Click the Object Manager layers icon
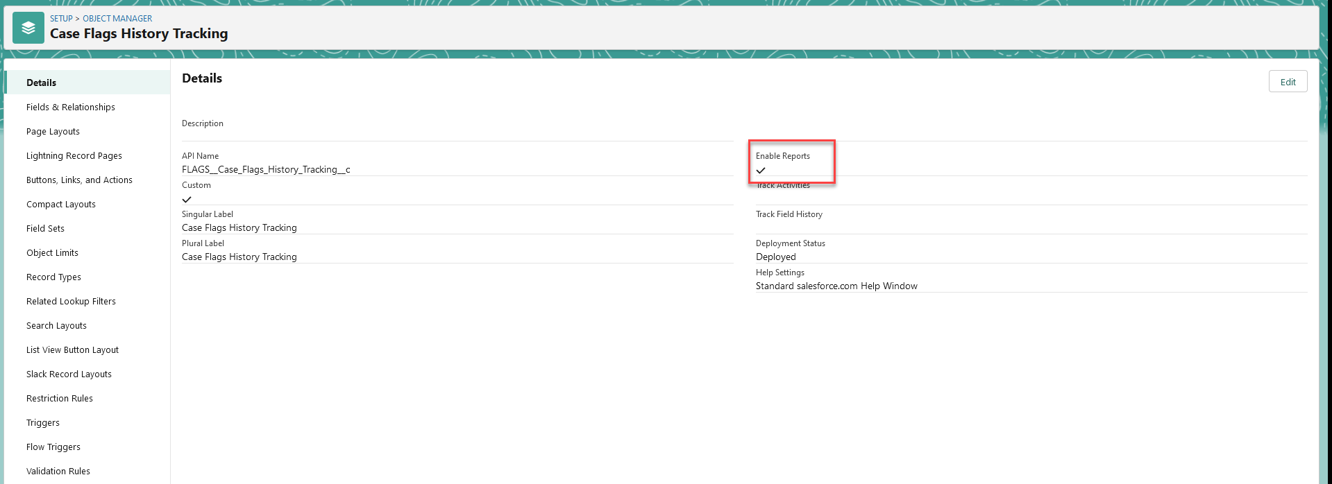1332x484 pixels. [28, 28]
